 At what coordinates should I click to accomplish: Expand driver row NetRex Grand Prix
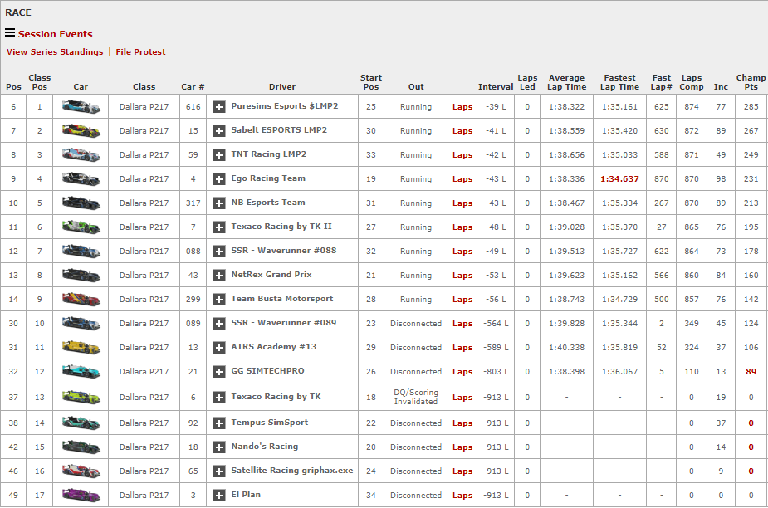pyautogui.click(x=219, y=275)
